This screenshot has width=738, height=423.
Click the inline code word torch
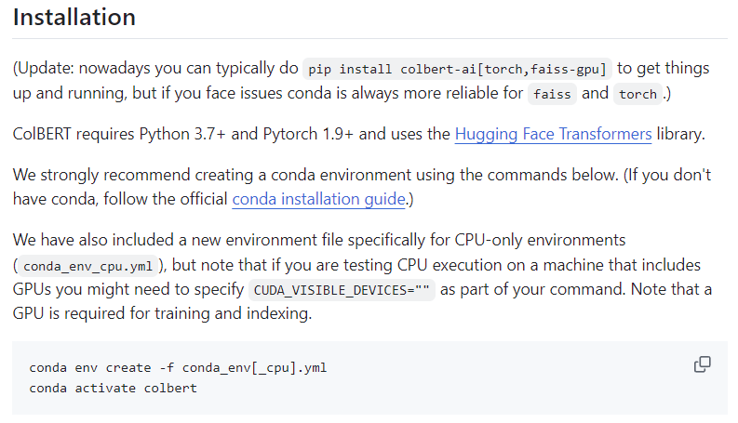tap(637, 95)
